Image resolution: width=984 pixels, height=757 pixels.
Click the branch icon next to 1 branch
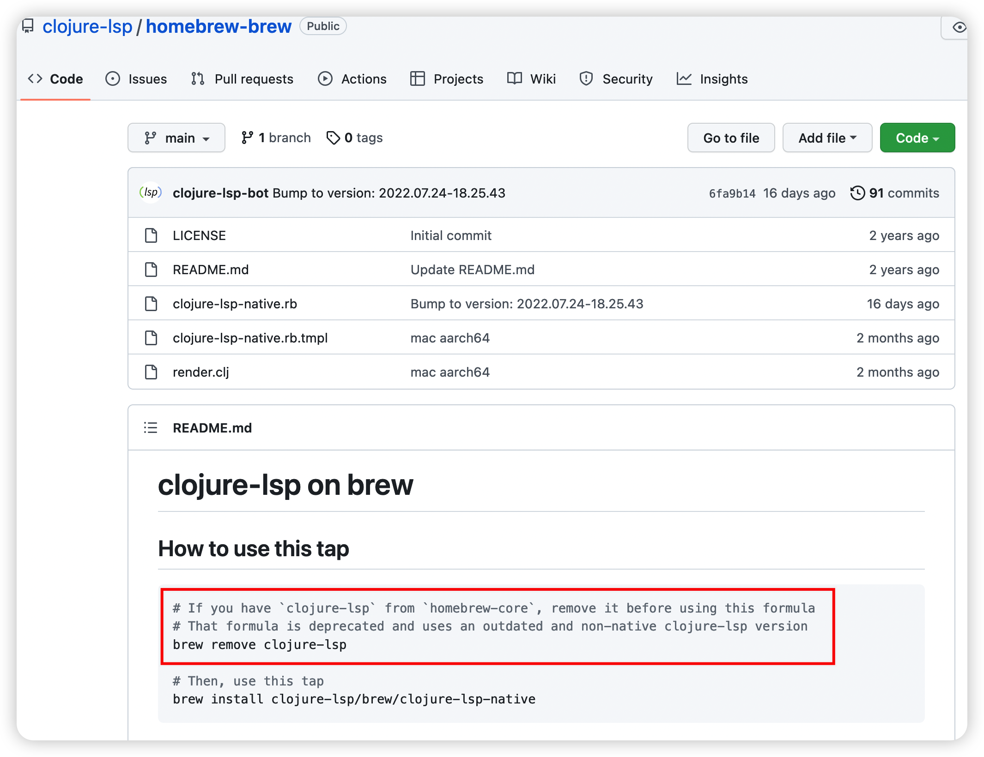(x=248, y=137)
